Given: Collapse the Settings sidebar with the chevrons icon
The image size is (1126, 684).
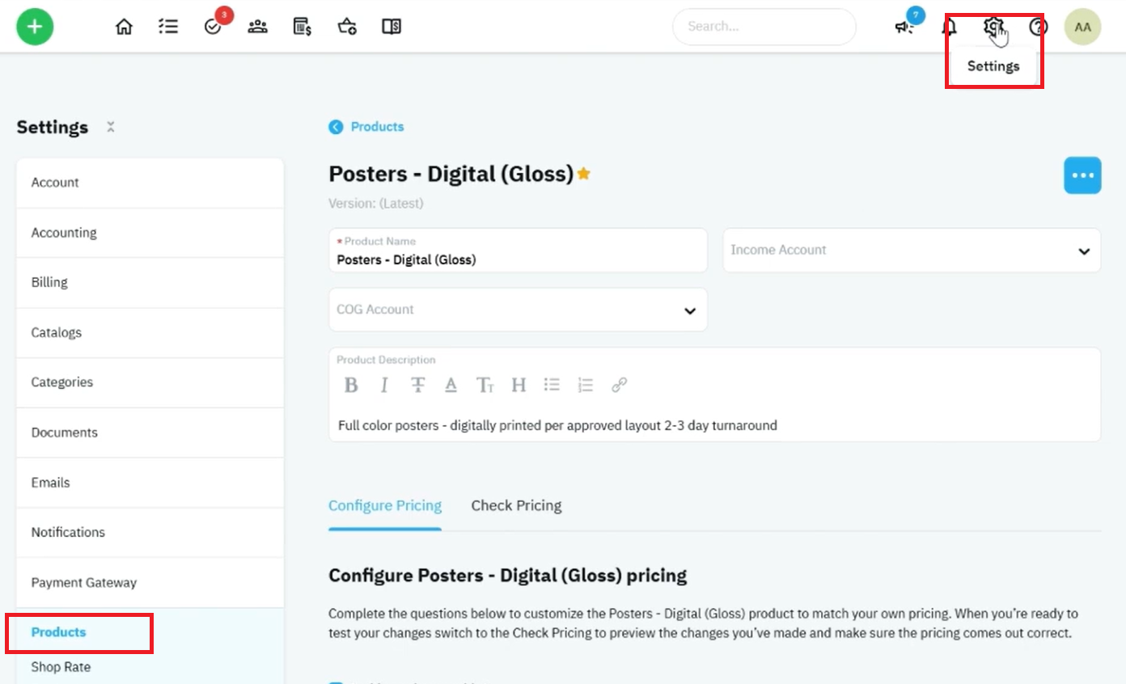Looking at the screenshot, I should 111,127.
